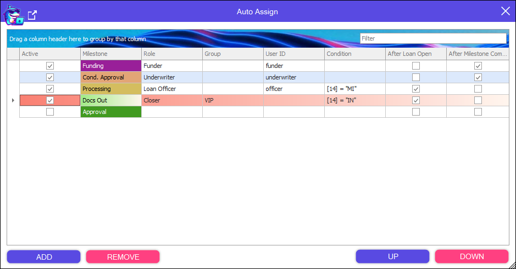Screen dimensions: 516x269
Task: Check After Loan Open for Funding row
Action: (x=416, y=66)
